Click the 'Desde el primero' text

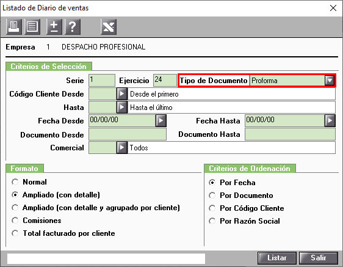coord(154,94)
